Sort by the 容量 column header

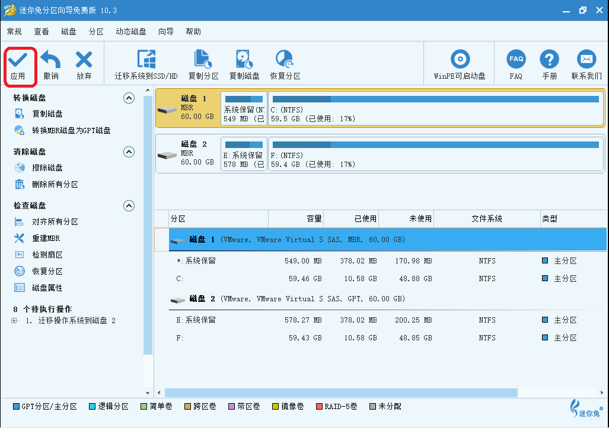click(x=296, y=218)
